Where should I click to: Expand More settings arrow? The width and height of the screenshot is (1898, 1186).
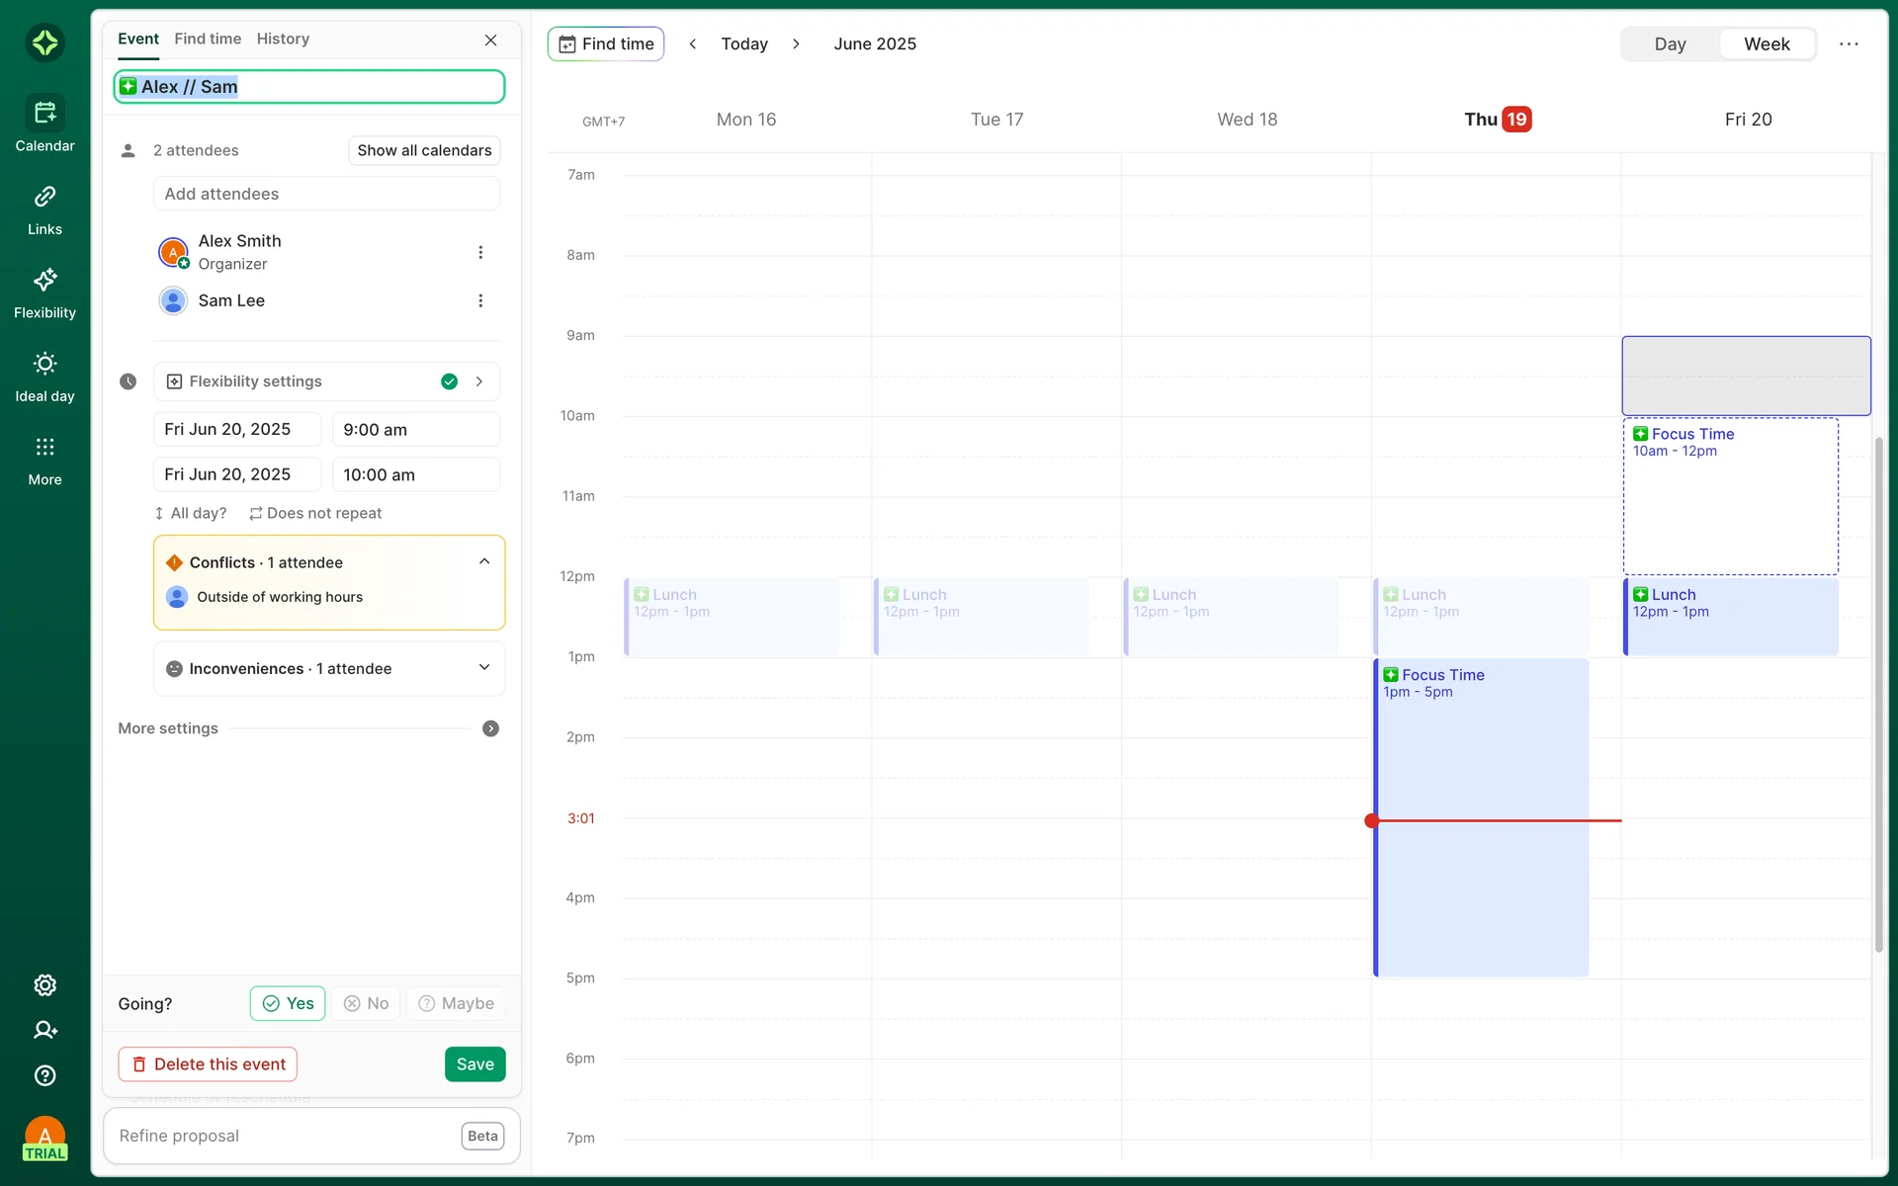[490, 728]
